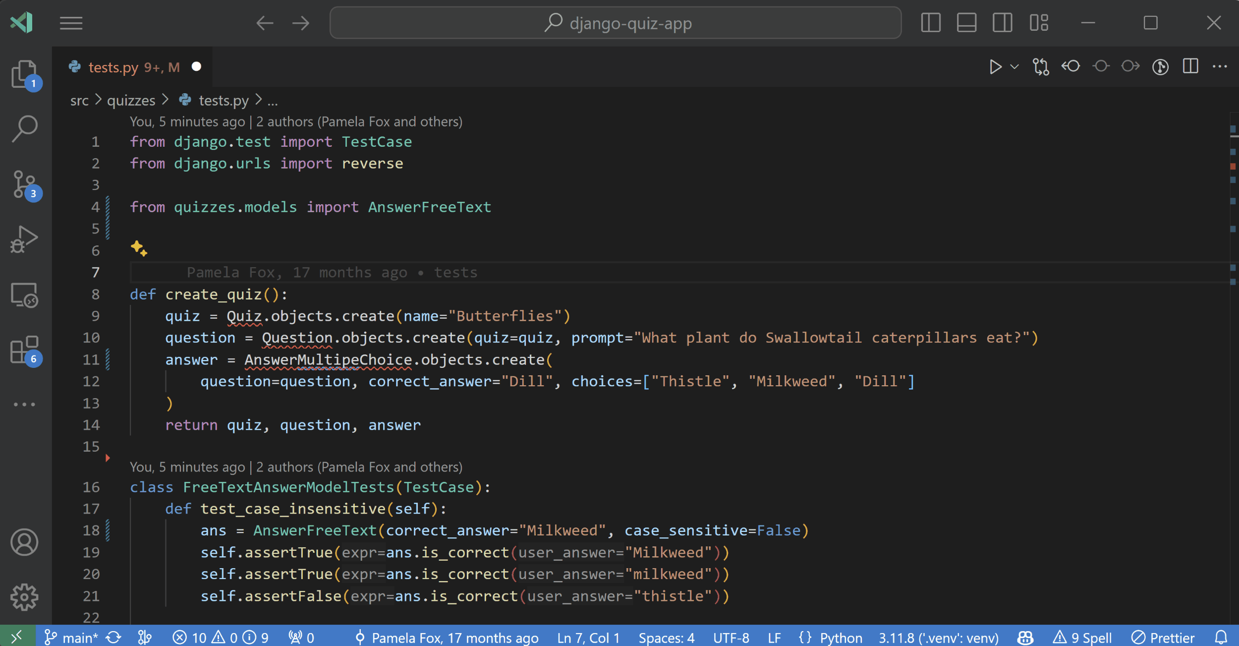Screen dimensions: 1239x646
Task: Click the Remote Explorer icon in sidebar
Action: click(x=25, y=294)
